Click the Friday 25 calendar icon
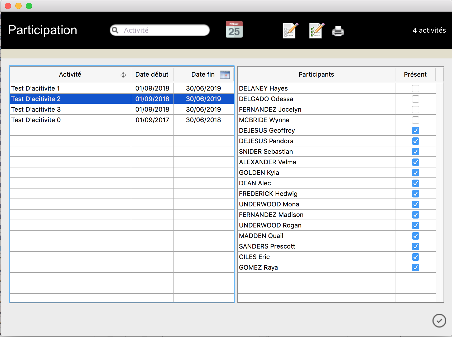 (234, 30)
